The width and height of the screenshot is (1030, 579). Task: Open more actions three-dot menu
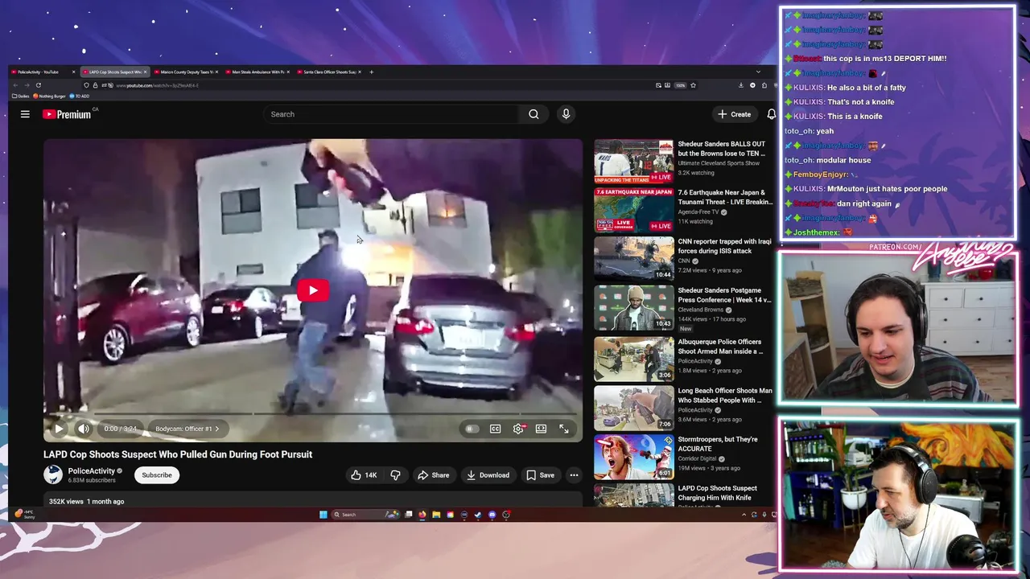[574, 475]
